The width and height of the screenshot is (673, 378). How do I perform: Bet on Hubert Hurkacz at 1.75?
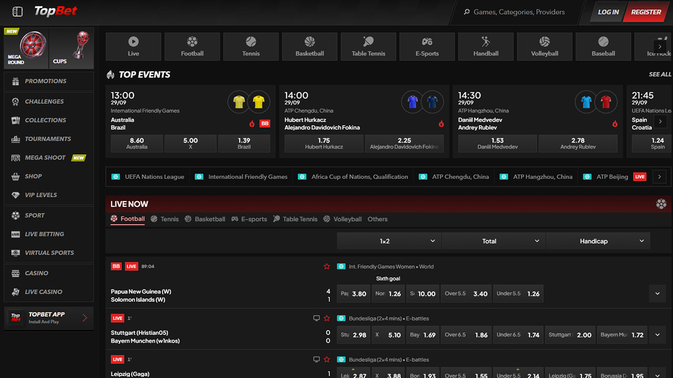[324, 143]
